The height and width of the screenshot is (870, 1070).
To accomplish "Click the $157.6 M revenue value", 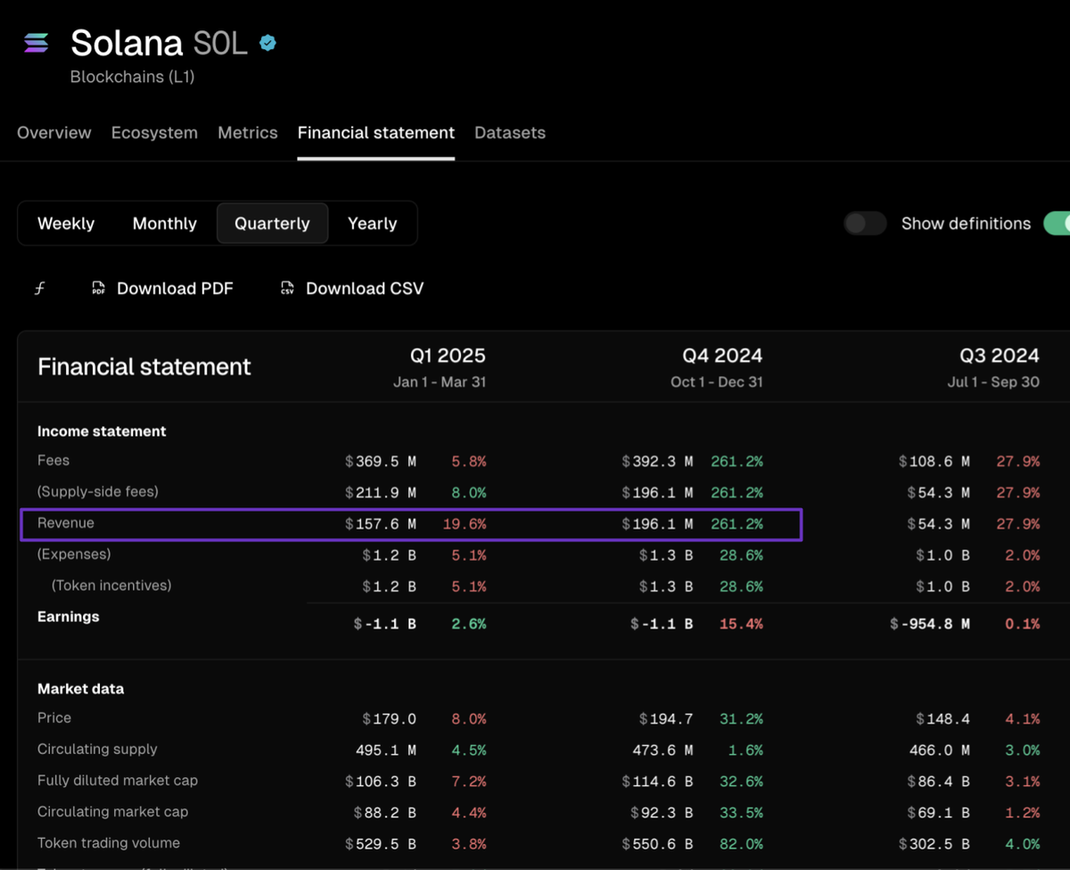I will point(381,524).
